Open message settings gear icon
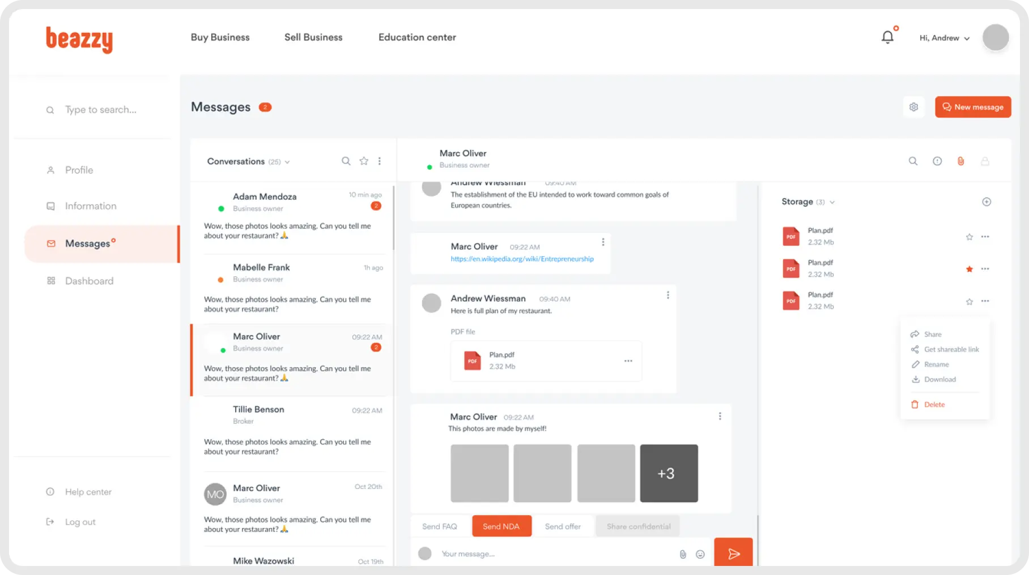The width and height of the screenshot is (1029, 575). click(913, 107)
